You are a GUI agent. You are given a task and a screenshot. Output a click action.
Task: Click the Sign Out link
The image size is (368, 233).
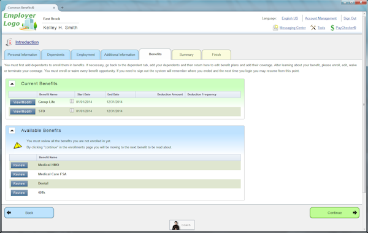pos(350,18)
